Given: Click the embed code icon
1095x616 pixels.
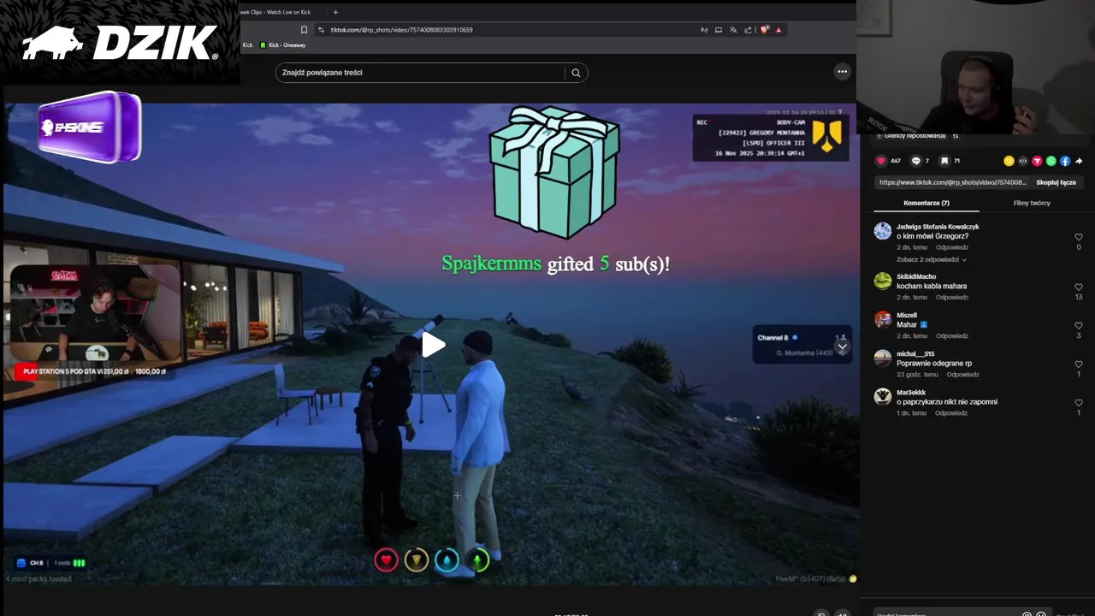Looking at the screenshot, I should point(1023,161).
